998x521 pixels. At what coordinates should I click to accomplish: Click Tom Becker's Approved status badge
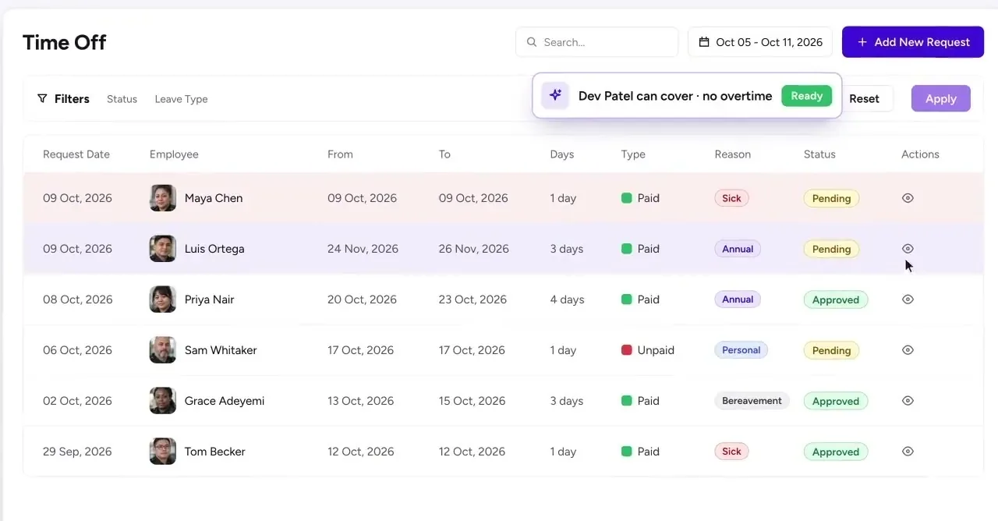pyautogui.click(x=836, y=452)
